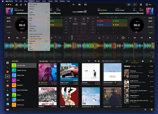Viewport: 158px width, 114px height.
Task: Open the Deck 2 key Eb dropdown
Action: (x=135, y=10)
